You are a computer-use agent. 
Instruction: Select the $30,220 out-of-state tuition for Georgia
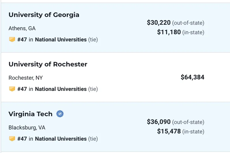159,23
